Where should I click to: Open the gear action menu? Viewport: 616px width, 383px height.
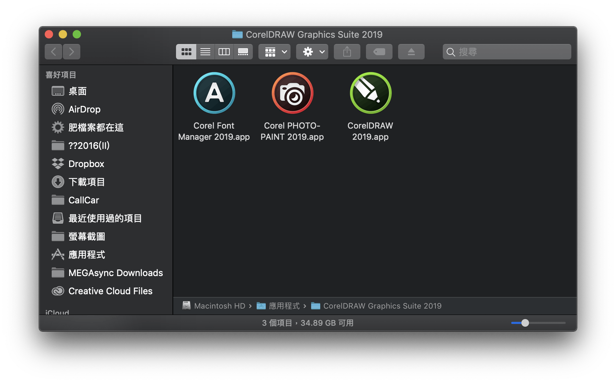(x=312, y=52)
